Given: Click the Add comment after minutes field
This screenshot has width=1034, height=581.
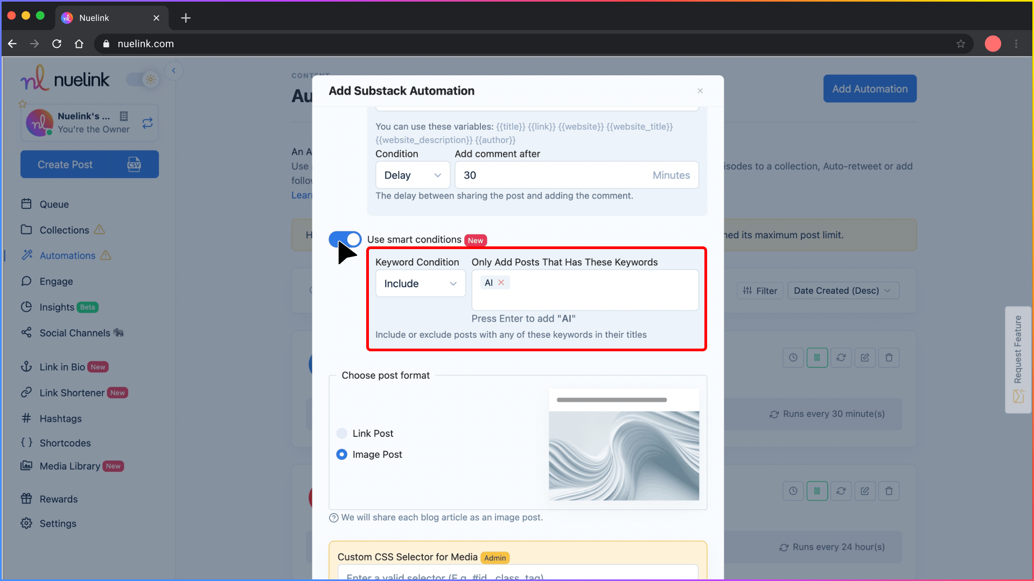Looking at the screenshot, I should coord(577,175).
